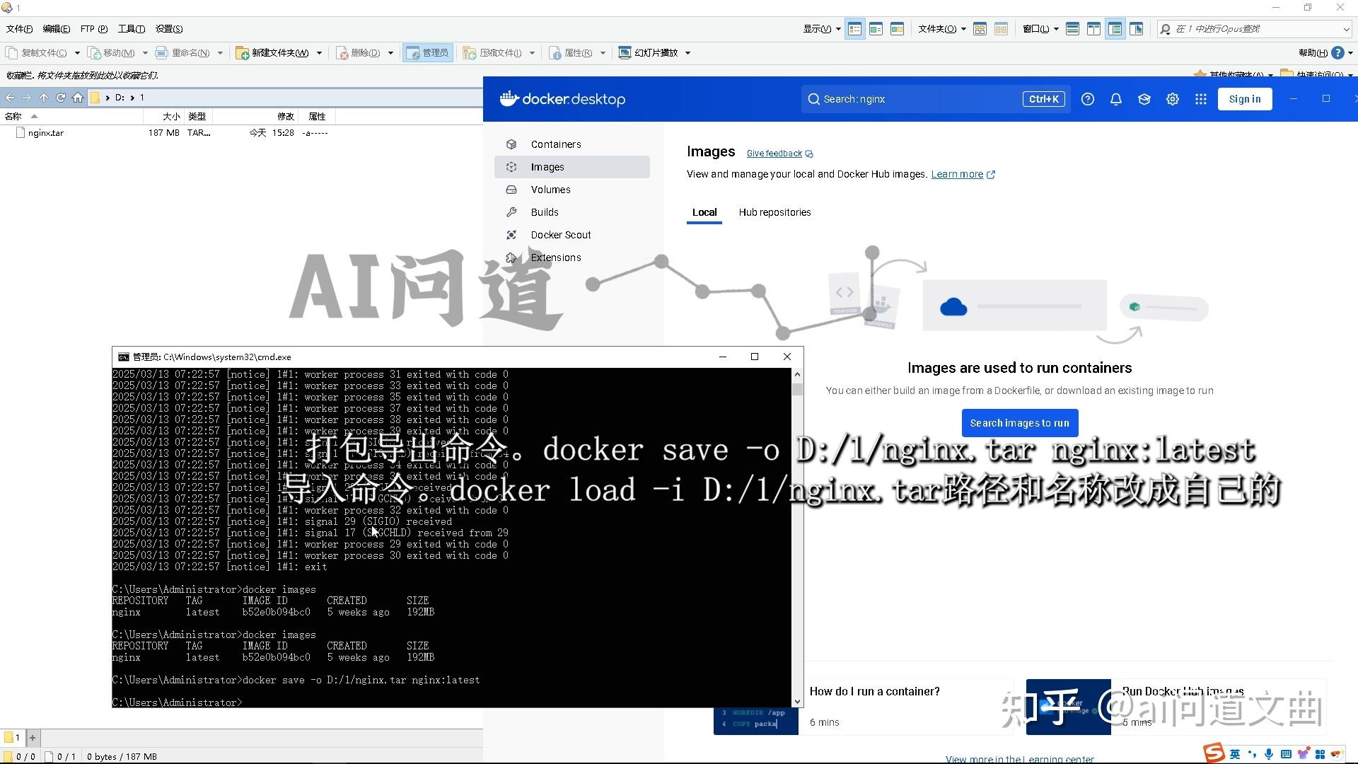1358x764 pixels.
Task: Go back in the file lister
Action: (10, 98)
